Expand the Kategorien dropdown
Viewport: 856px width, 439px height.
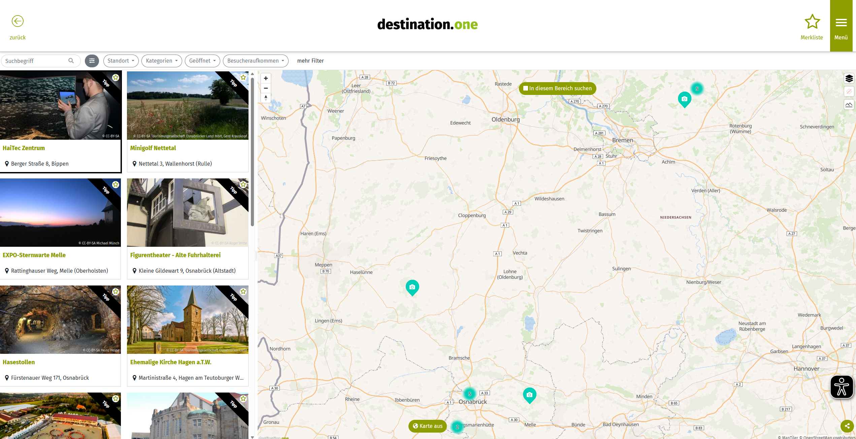point(162,61)
